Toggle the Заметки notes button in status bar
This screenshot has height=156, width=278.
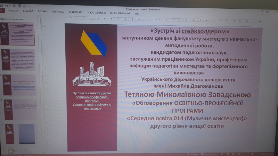(x=193, y=154)
